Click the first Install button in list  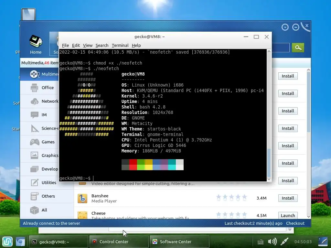coord(288,76)
